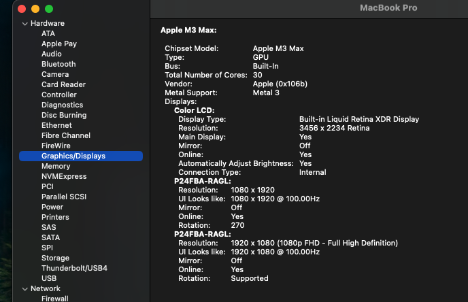
Task: Select Disc Burning in the sidebar
Action: pos(64,115)
